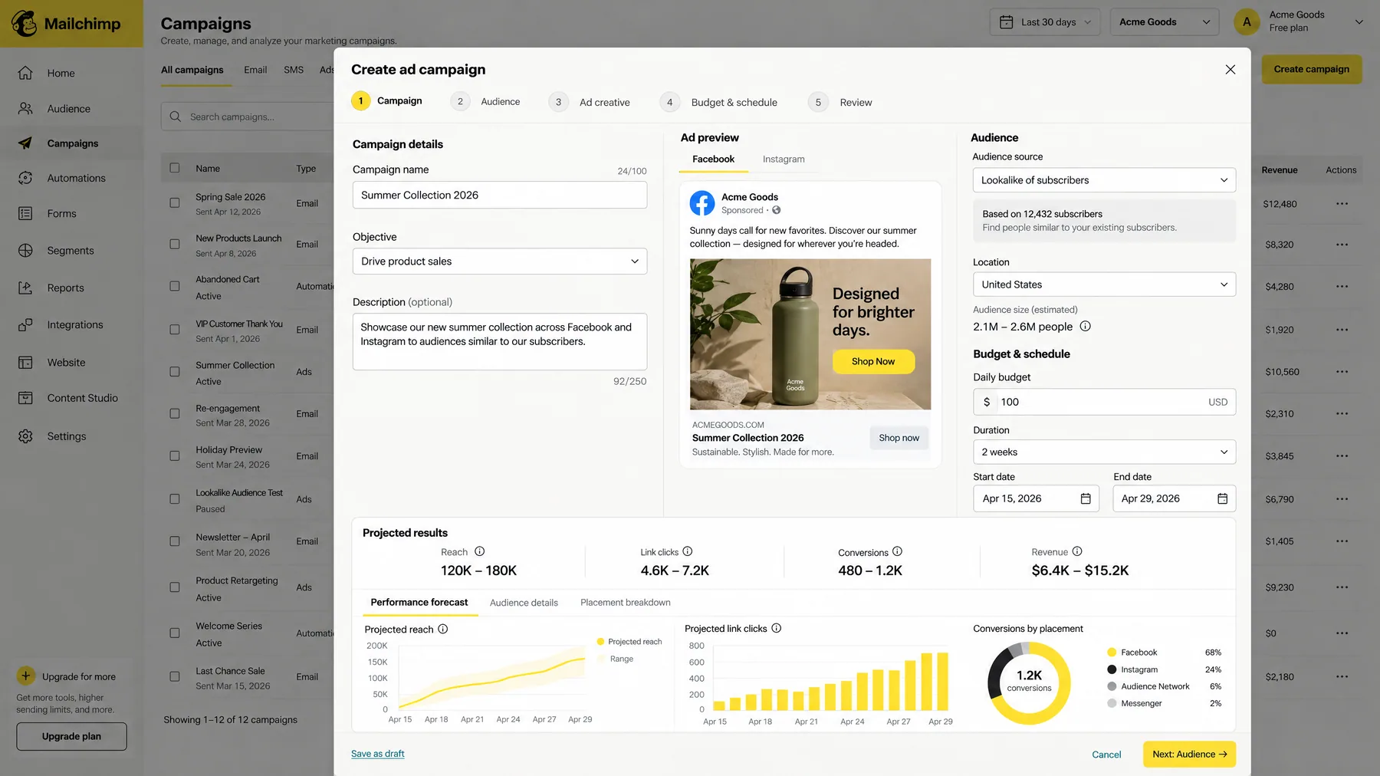The image size is (1380, 776).
Task: Open Content Studio sidebar icon
Action: pos(25,398)
